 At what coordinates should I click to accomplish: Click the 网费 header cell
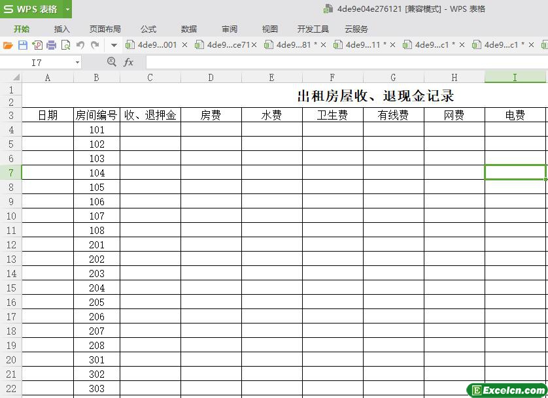pyautogui.click(x=454, y=115)
